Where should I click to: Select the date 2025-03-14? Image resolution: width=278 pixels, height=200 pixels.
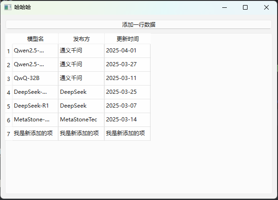pyautogui.click(x=128, y=120)
